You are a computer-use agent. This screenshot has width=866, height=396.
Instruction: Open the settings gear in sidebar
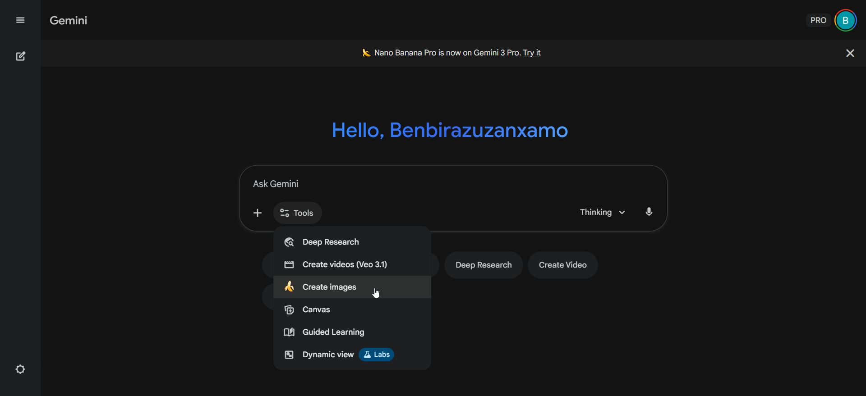20,369
